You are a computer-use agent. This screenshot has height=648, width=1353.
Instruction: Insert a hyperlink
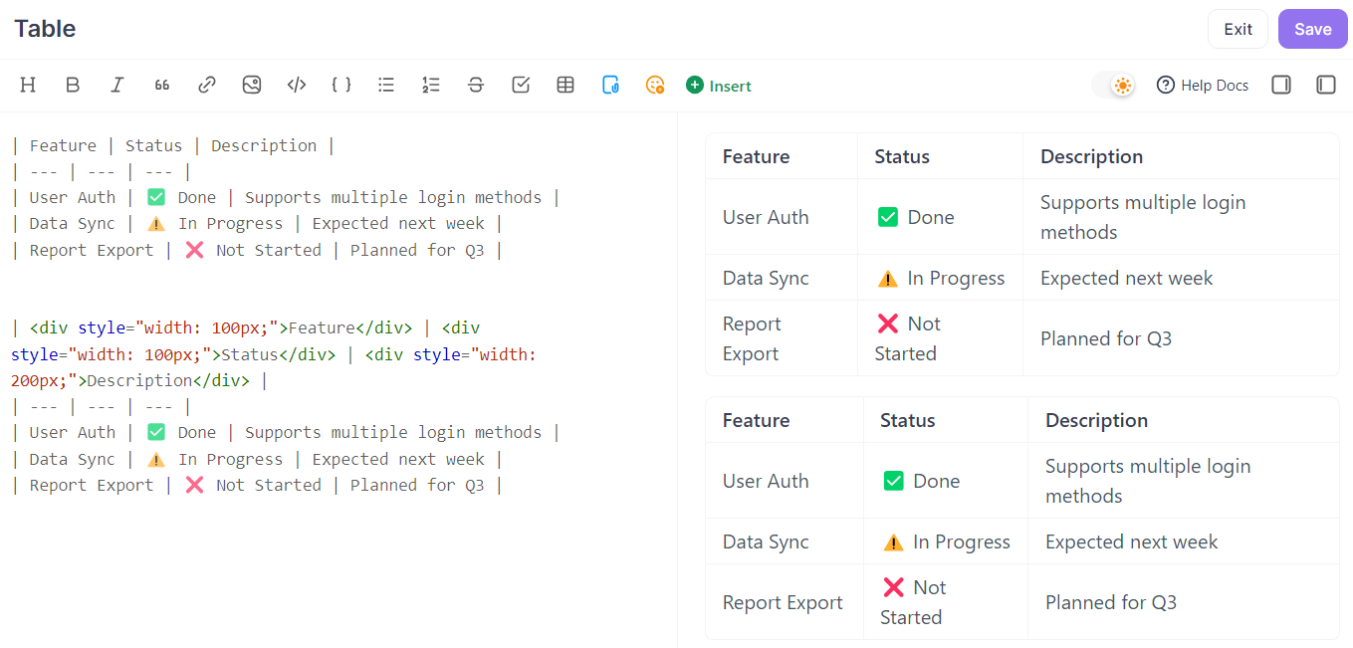207,86
